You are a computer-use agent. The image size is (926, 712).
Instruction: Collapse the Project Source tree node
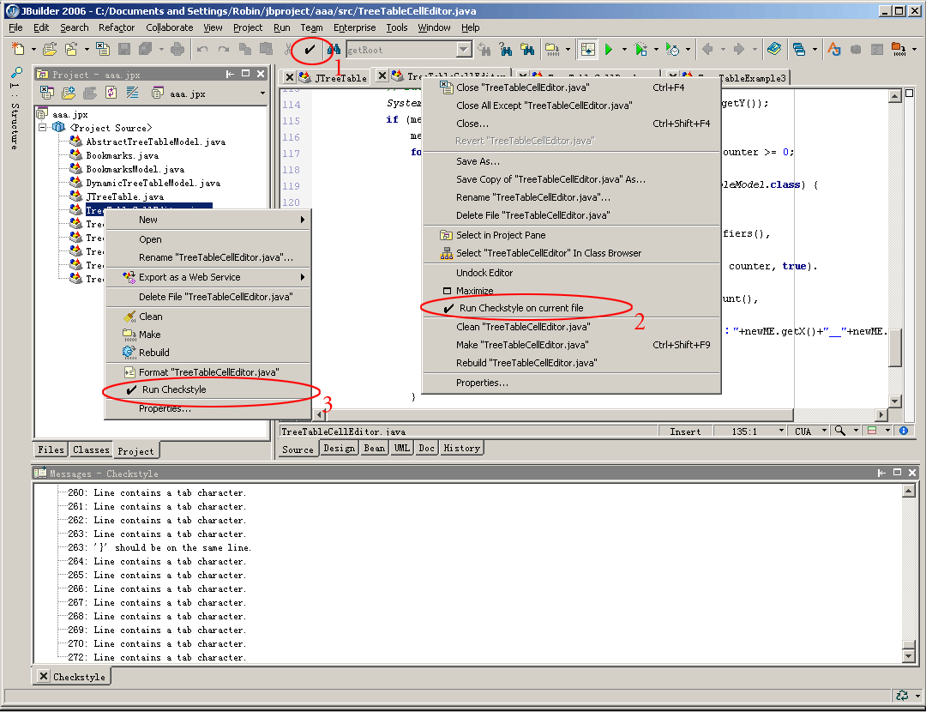pos(43,128)
